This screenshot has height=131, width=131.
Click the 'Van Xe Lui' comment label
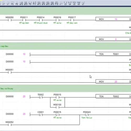(x=87, y=118)
